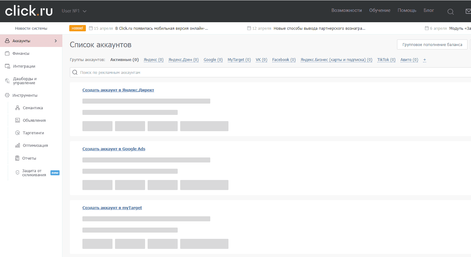This screenshot has width=471, height=257.
Task: Open Отчеты in sidebar
Action: 29,158
